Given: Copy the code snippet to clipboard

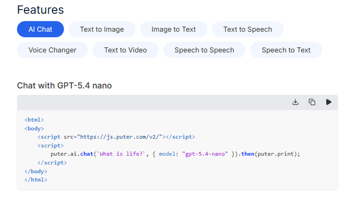Looking at the screenshot, I should [312, 102].
